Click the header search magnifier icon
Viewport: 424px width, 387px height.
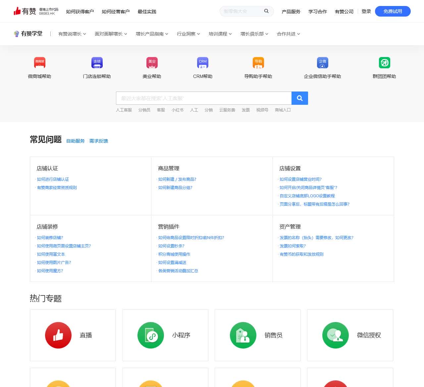(266, 11)
